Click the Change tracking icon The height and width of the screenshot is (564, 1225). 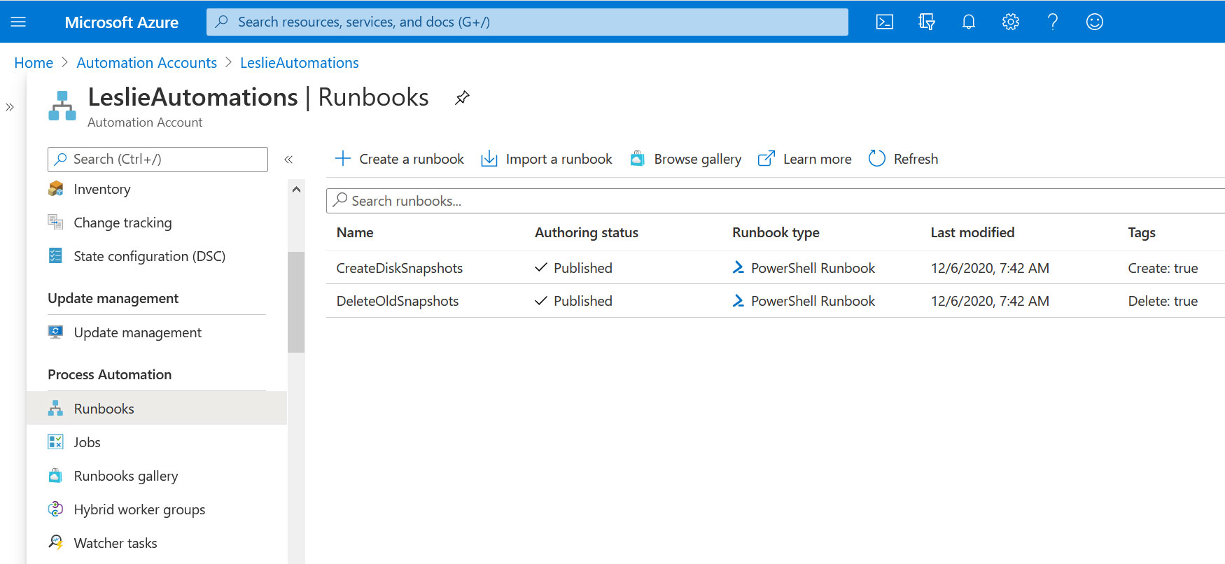click(x=55, y=222)
